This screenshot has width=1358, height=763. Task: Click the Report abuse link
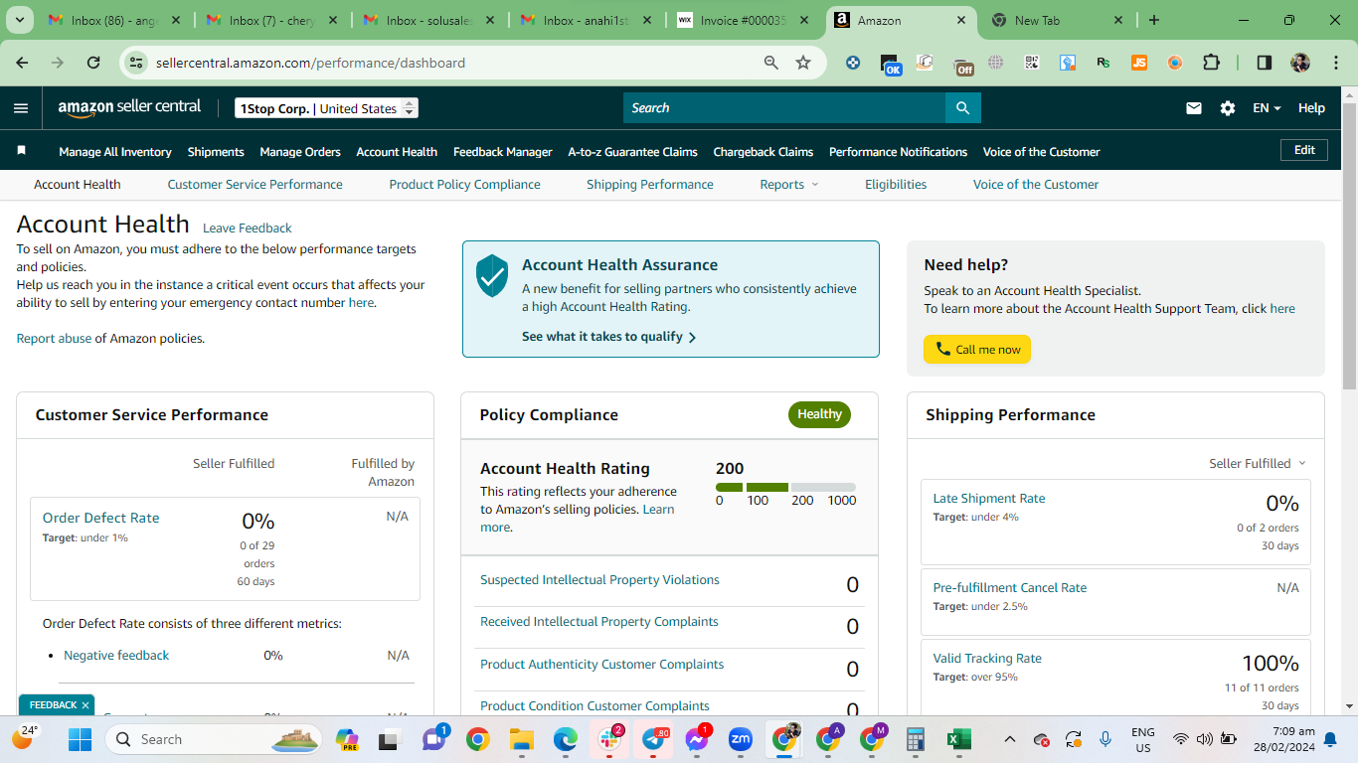(54, 338)
